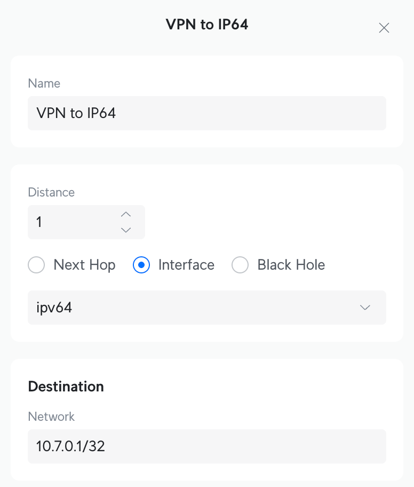Increase Distance with the up arrow

[x=126, y=214]
